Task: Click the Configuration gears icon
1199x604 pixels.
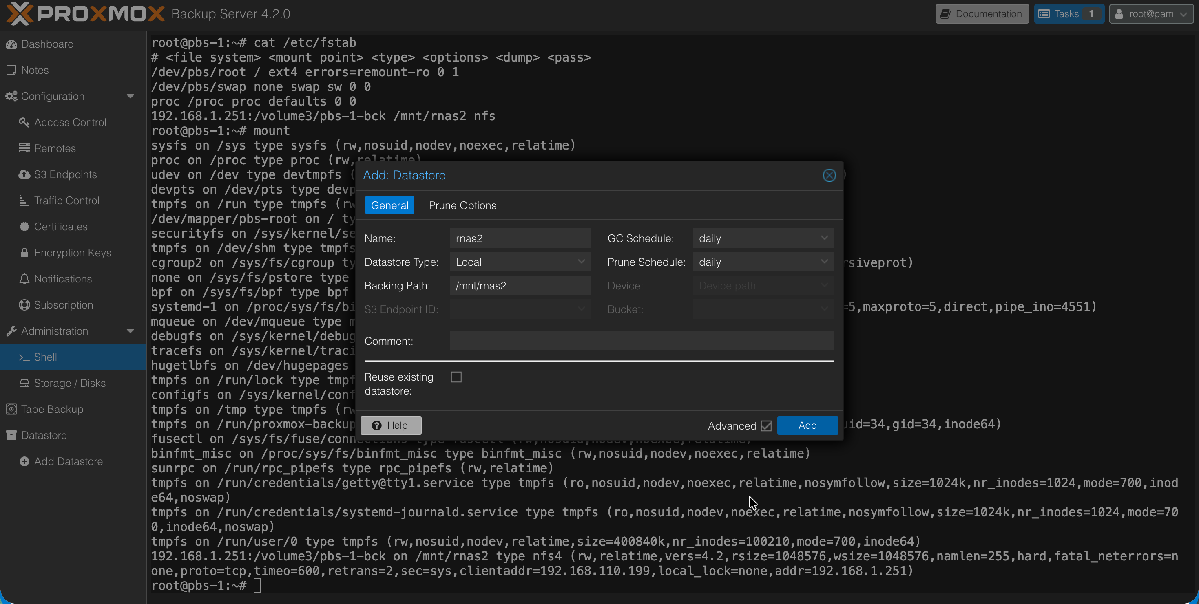Action: pos(11,96)
